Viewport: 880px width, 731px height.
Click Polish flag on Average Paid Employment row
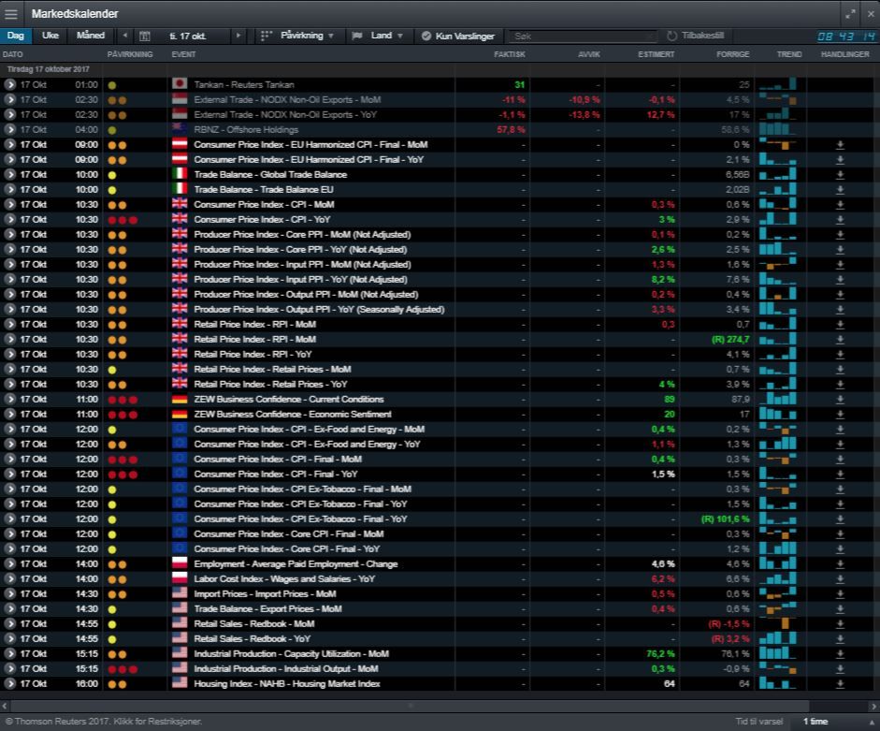[x=180, y=563]
